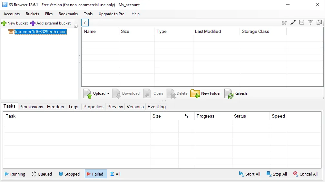Add bookmark with star icon
Viewport: 325px width, 182px height.
[284, 22]
